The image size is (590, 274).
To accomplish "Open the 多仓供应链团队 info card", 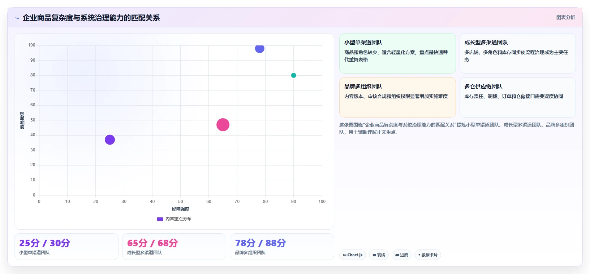I will (x=517, y=97).
